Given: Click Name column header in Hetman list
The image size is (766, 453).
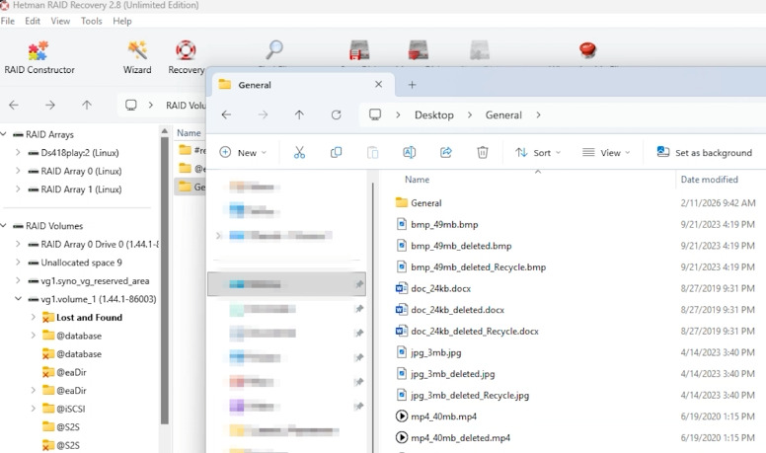Looking at the screenshot, I should click(190, 133).
